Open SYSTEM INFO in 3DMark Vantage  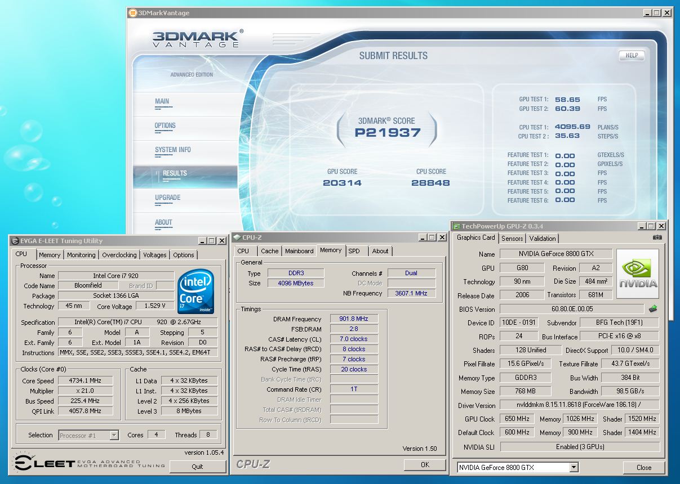pos(173,150)
